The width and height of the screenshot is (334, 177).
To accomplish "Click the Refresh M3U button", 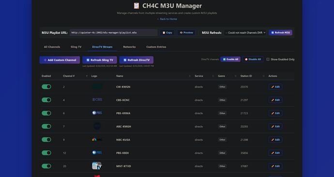I will coord(281,32).
